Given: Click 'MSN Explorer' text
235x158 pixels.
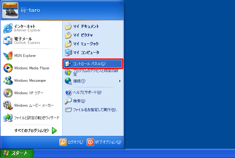Looking at the screenshot, I should click(25, 56).
